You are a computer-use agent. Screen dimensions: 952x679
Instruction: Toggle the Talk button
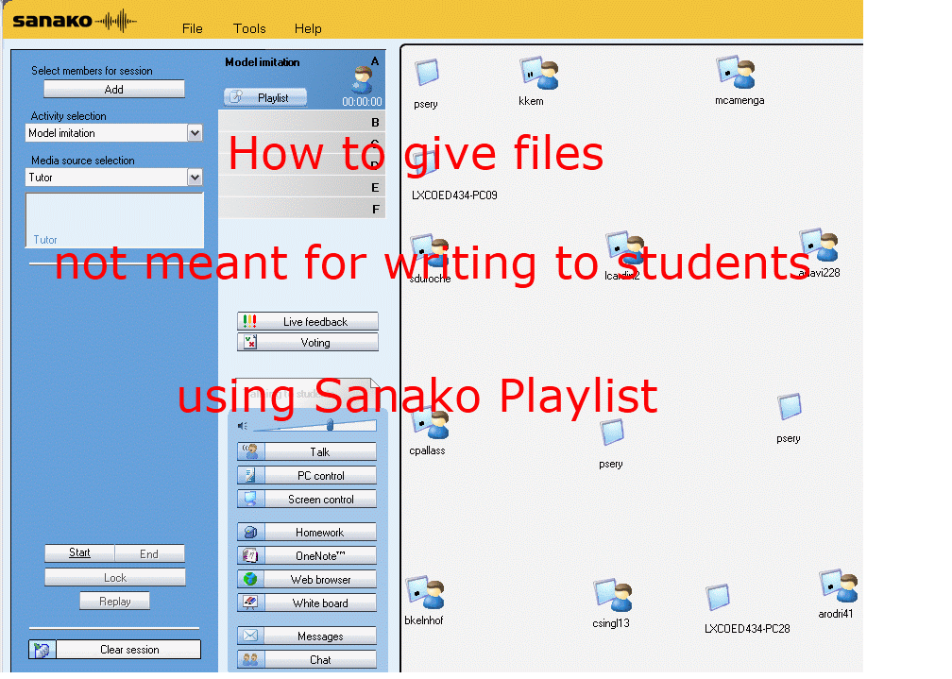tap(308, 452)
